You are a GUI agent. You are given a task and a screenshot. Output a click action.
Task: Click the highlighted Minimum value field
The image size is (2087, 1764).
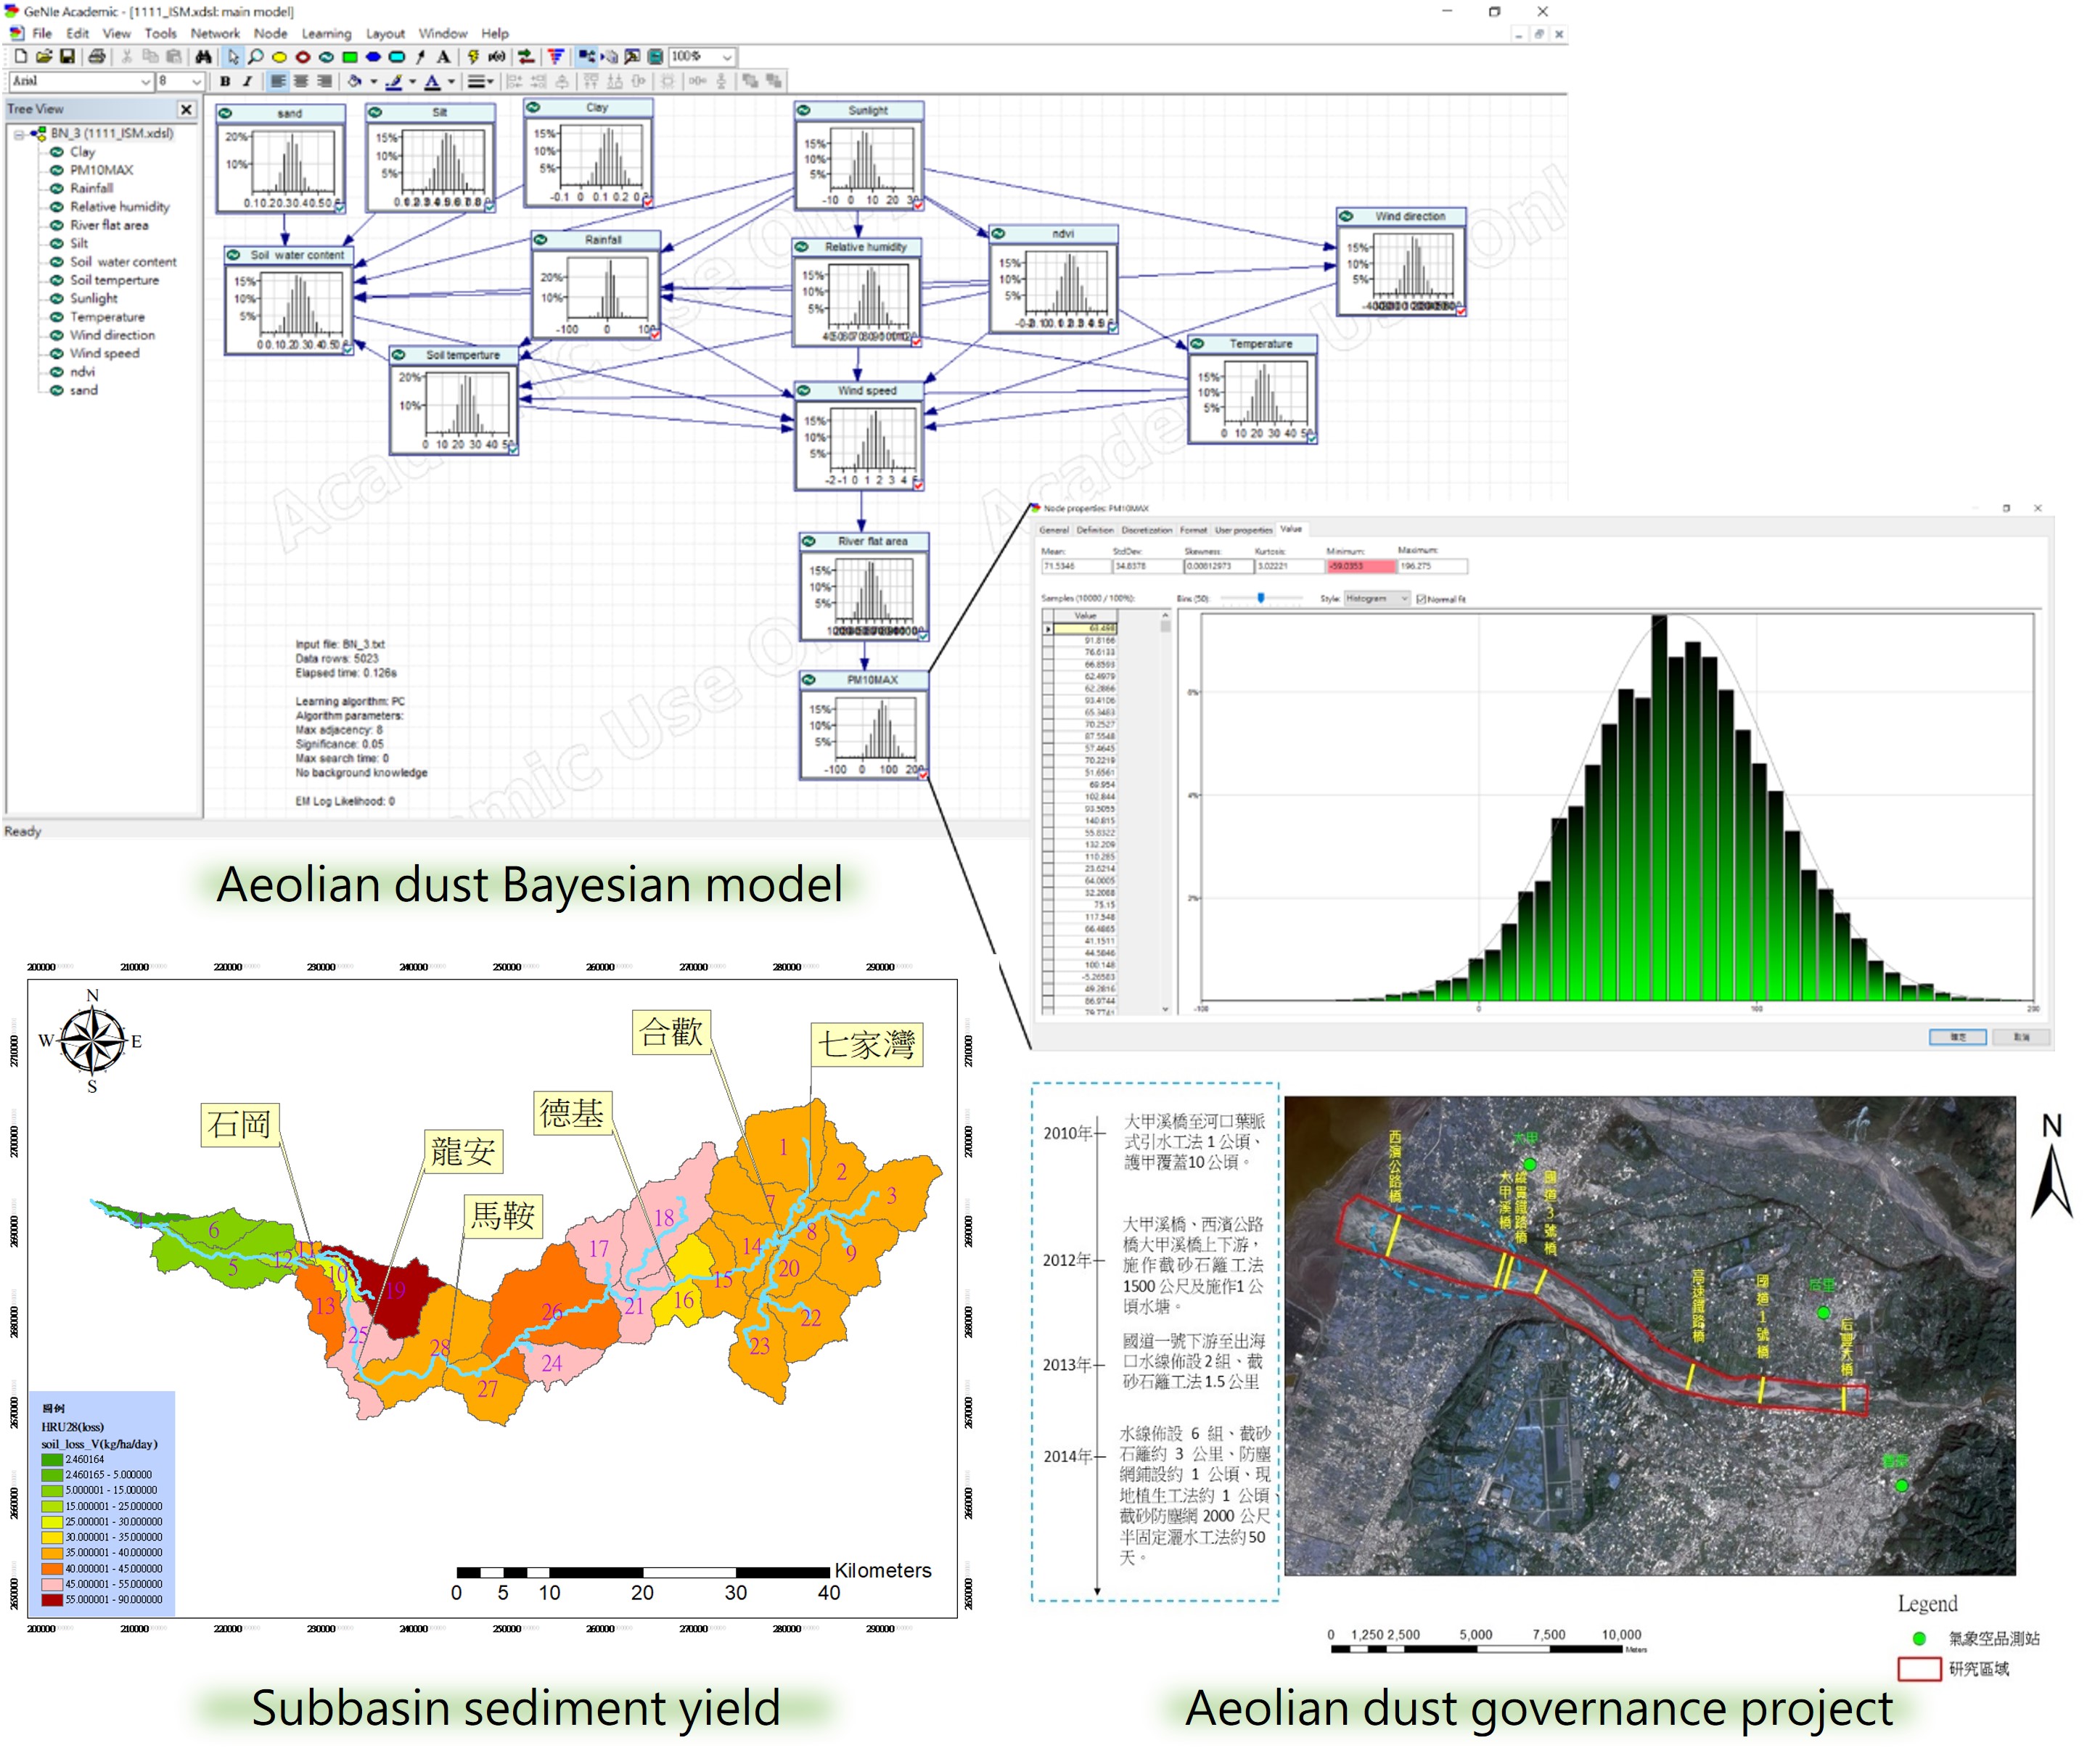click(1360, 567)
